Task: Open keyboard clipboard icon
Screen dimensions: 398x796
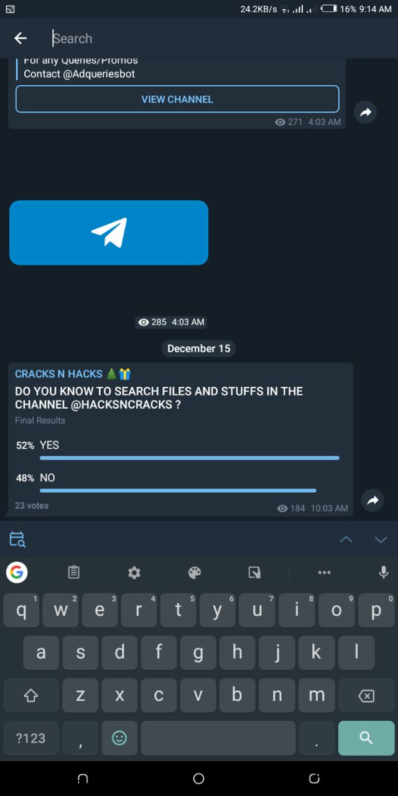Action: [x=74, y=573]
